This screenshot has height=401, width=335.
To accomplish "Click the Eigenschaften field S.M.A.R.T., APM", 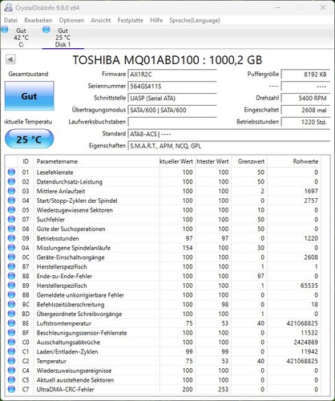I will (x=229, y=146).
